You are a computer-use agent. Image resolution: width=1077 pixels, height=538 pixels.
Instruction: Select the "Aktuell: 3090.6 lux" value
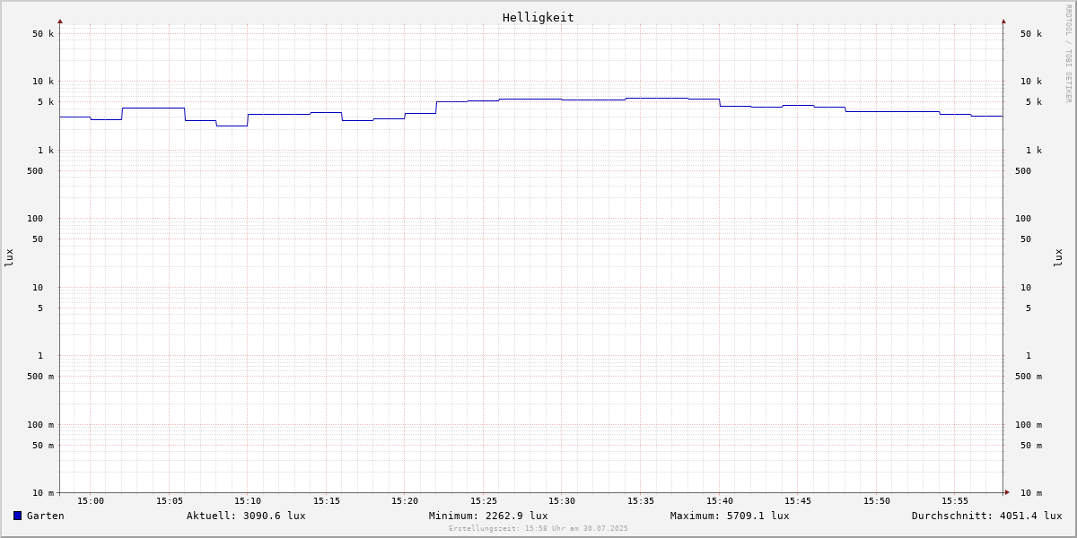coord(246,516)
